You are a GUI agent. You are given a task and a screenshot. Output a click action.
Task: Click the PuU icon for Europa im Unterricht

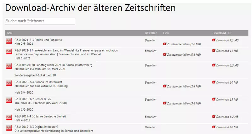(x=9, y=83)
